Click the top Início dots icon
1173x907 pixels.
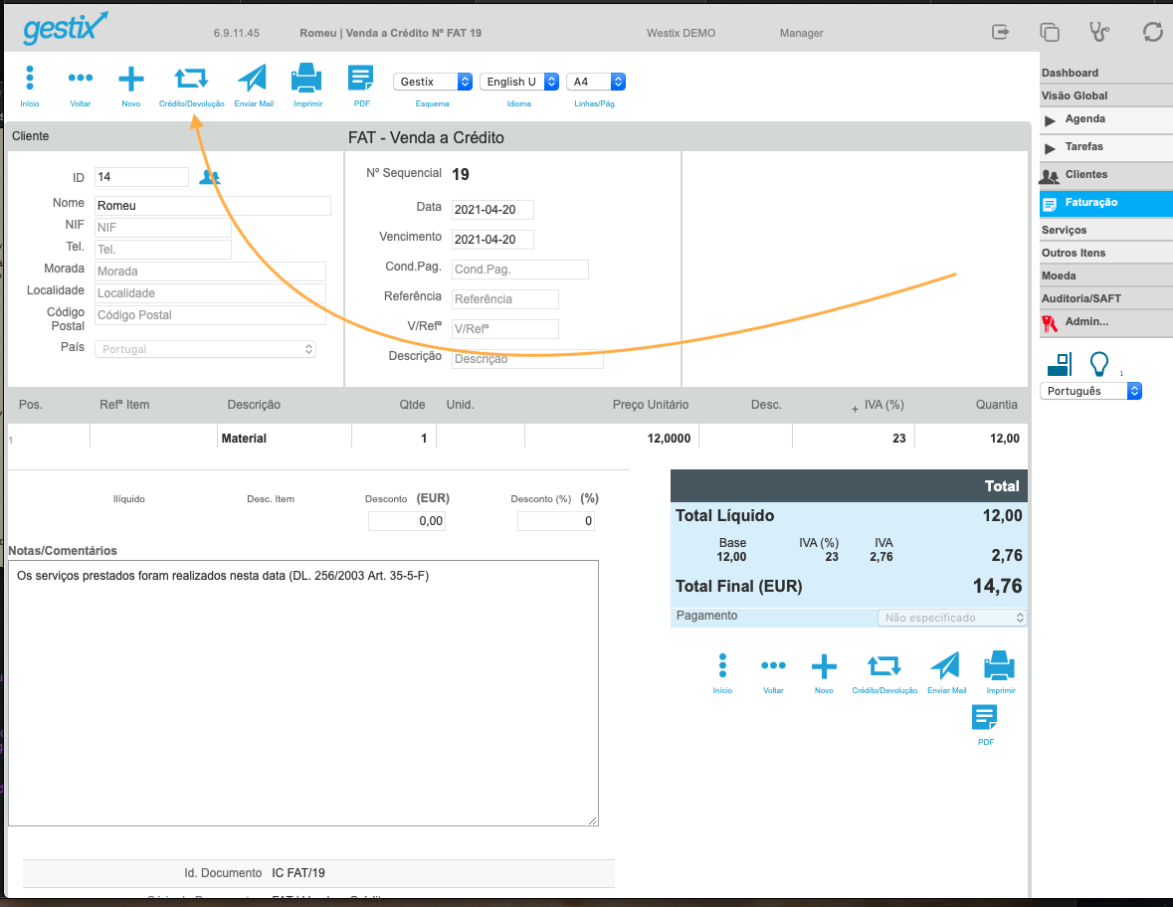point(30,78)
